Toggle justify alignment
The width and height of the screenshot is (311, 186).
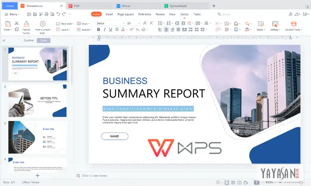178,29
